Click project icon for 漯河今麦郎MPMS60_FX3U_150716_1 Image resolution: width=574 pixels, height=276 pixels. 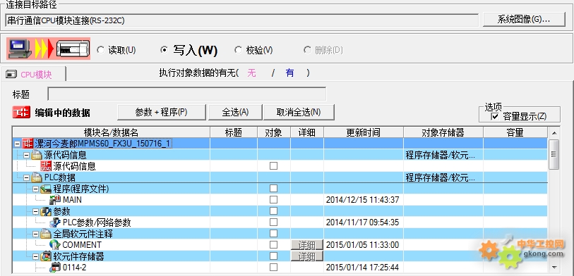pyautogui.click(x=28, y=144)
